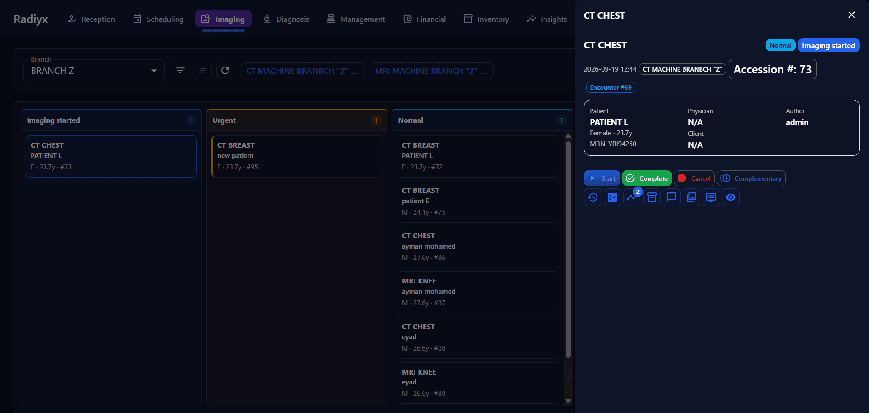
Task: Filter by MRI MACHINE BRANCH "Z" chip
Action: [431, 71]
